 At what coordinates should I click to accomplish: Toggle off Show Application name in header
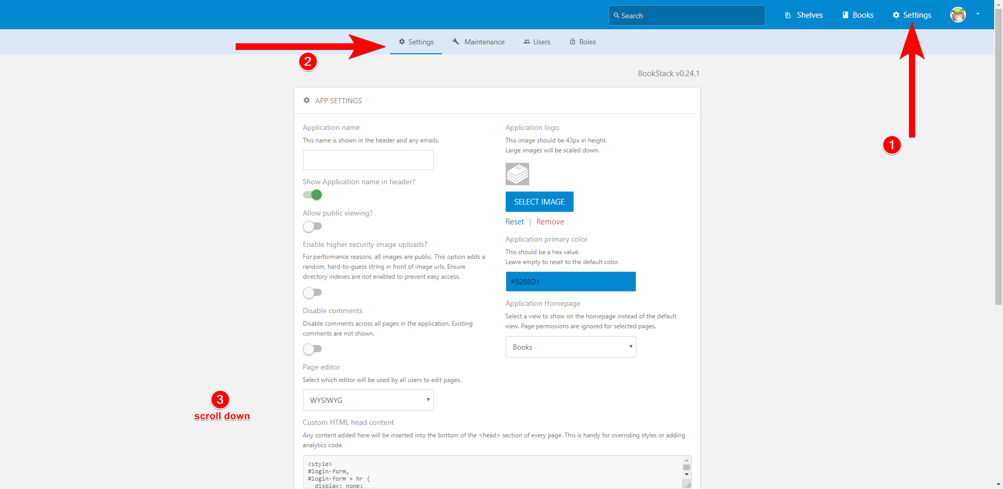(x=312, y=194)
